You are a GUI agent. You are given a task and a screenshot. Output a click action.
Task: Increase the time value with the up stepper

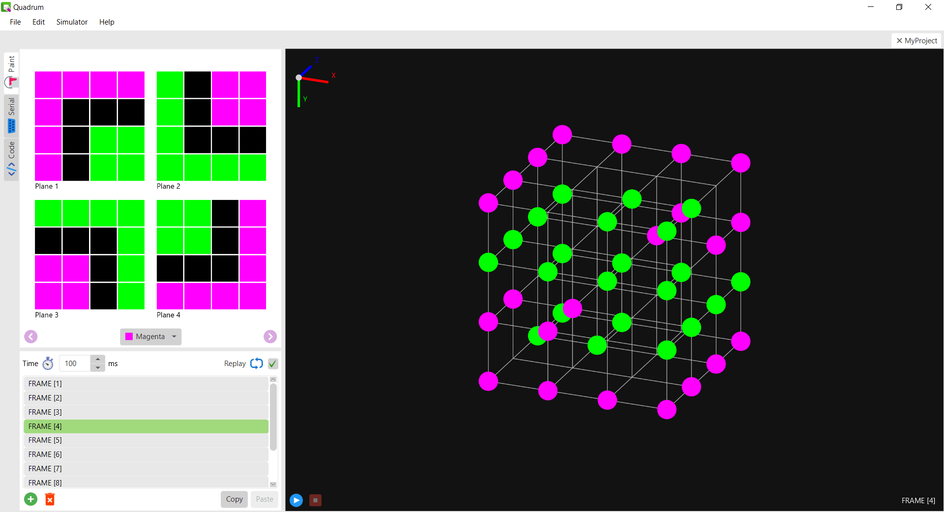pyautogui.click(x=97, y=359)
